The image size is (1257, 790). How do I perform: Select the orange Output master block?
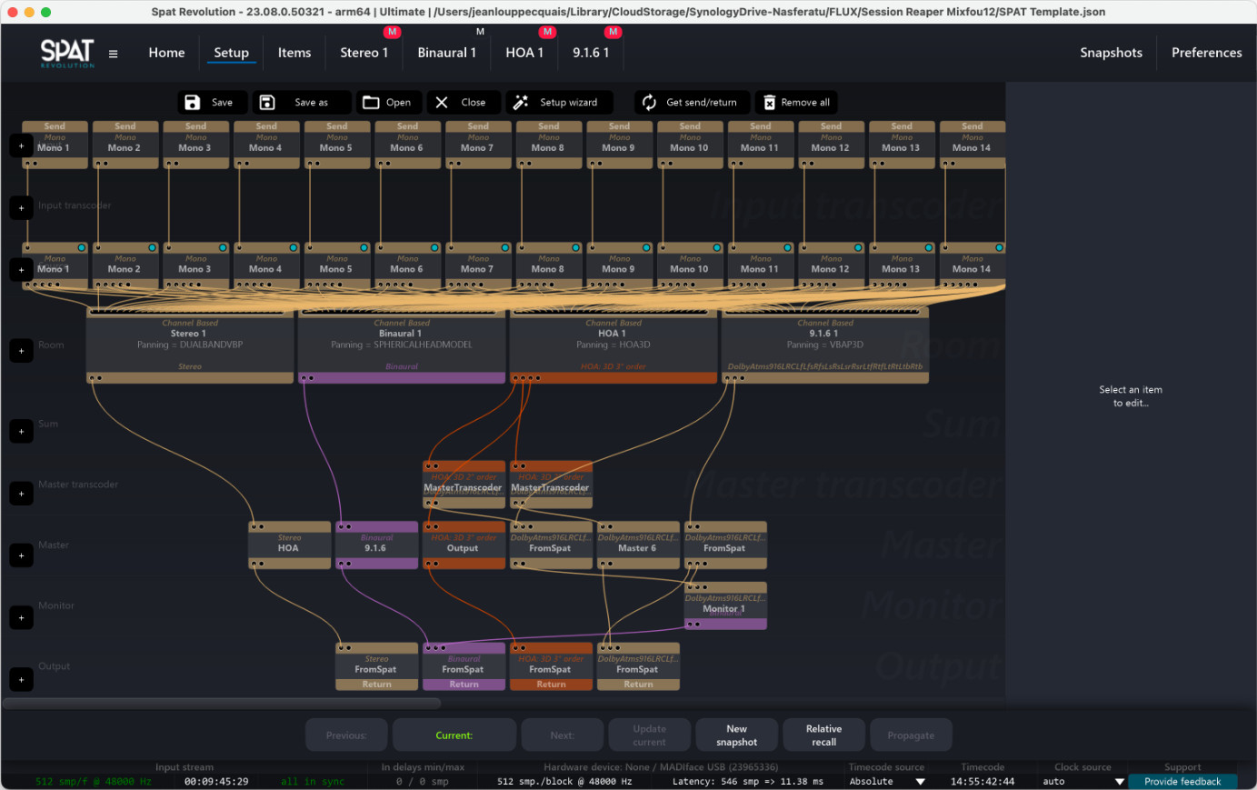click(464, 545)
